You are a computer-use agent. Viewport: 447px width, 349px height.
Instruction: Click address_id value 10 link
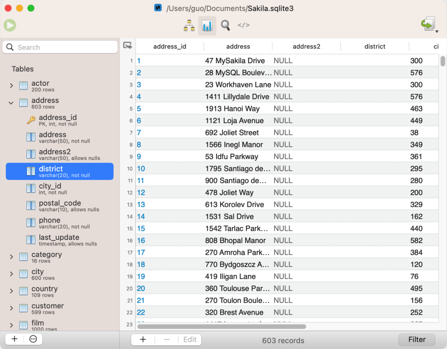tap(141, 168)
